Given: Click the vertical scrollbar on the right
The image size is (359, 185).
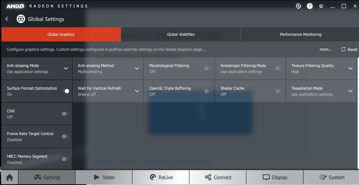Looking at the screenshot, I should [358, 113].
